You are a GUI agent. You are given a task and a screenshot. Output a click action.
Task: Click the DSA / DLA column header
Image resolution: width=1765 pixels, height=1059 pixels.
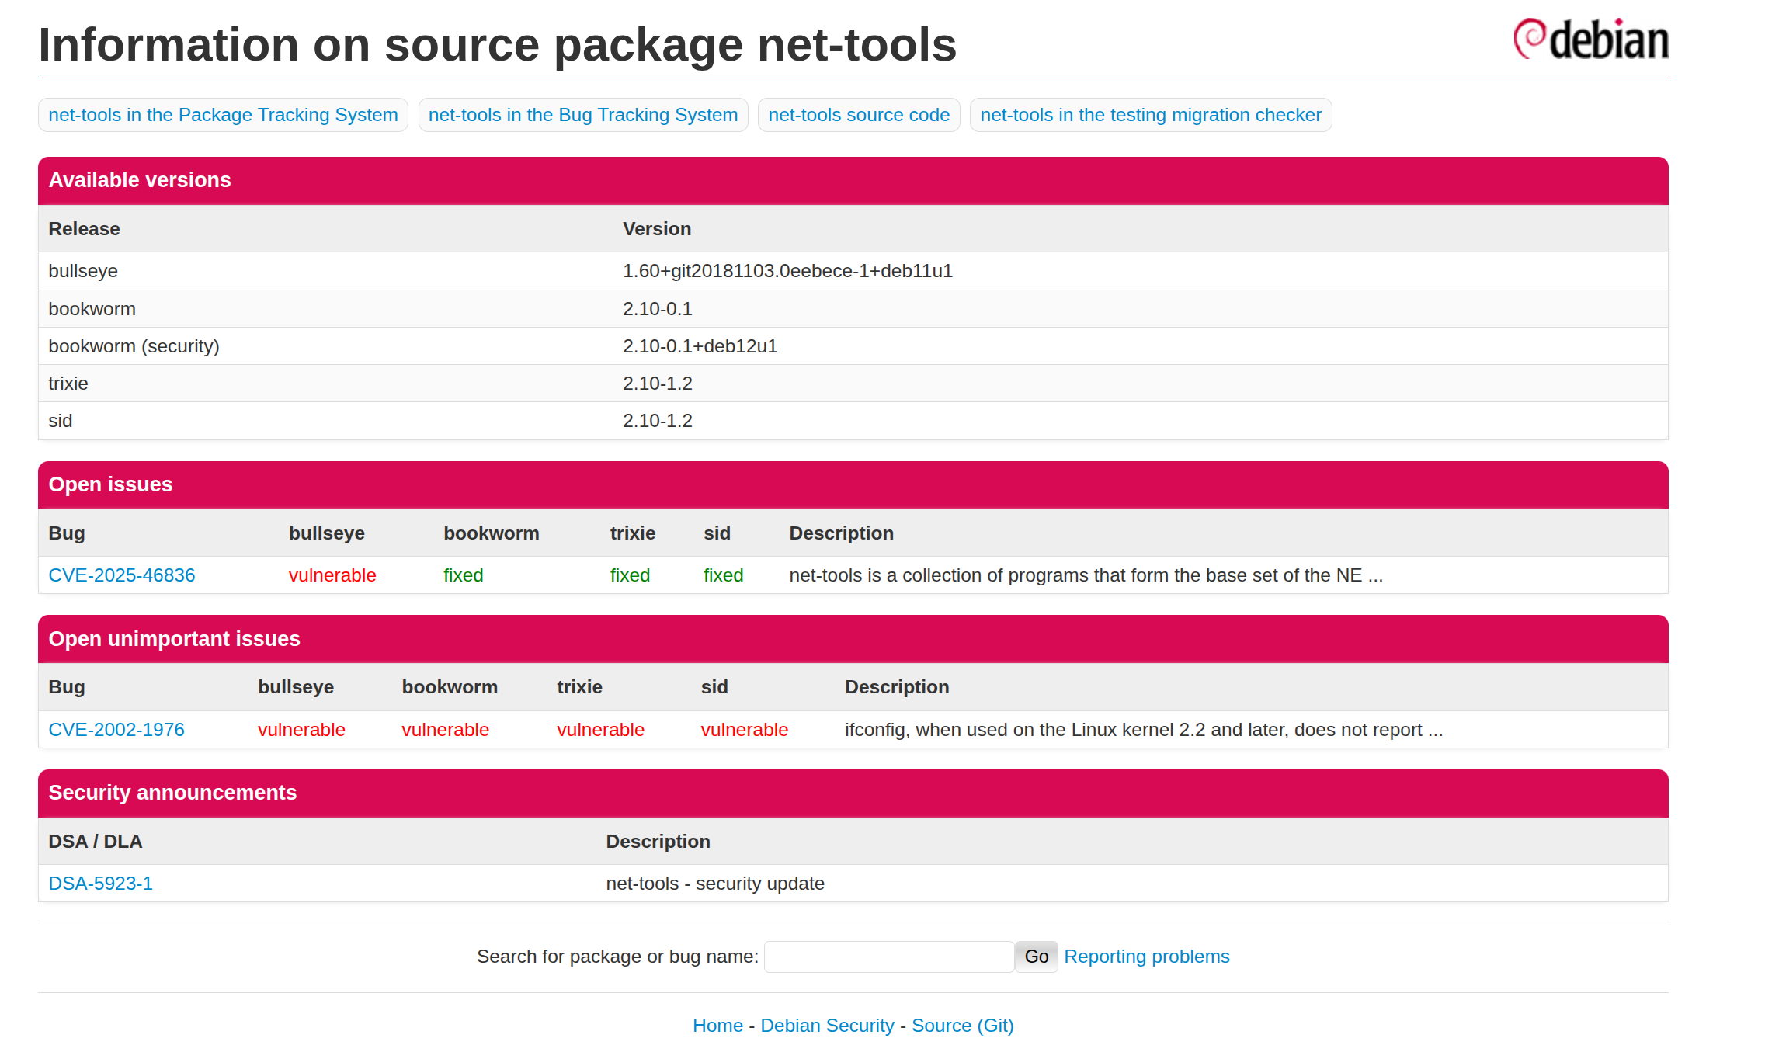click(x=95, y=842)
